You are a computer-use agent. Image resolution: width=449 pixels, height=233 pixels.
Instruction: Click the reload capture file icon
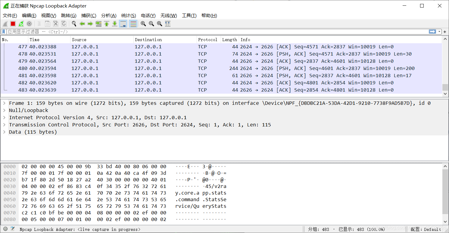[x=64, y=24]
